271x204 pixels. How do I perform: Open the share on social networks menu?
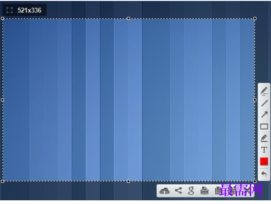tap(179, 191)
